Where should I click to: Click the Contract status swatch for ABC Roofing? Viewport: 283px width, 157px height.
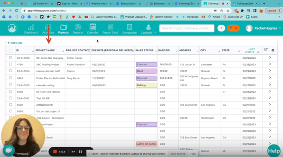tap(146, 65)
